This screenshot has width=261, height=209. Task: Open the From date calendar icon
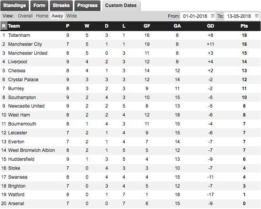pyautogui.click(x=213, y=16)
